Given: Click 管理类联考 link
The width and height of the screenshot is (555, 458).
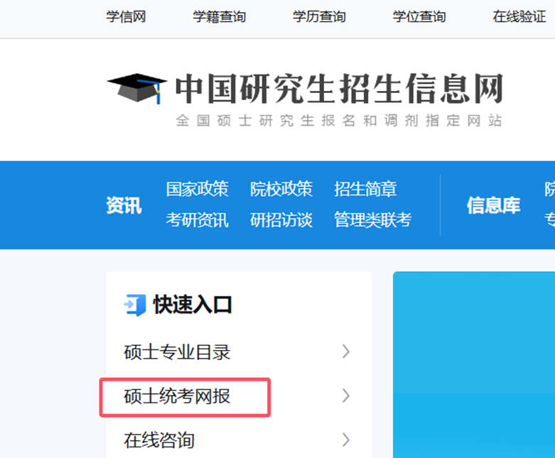Looking at the screenshot, I should click(x=372, y=220).
